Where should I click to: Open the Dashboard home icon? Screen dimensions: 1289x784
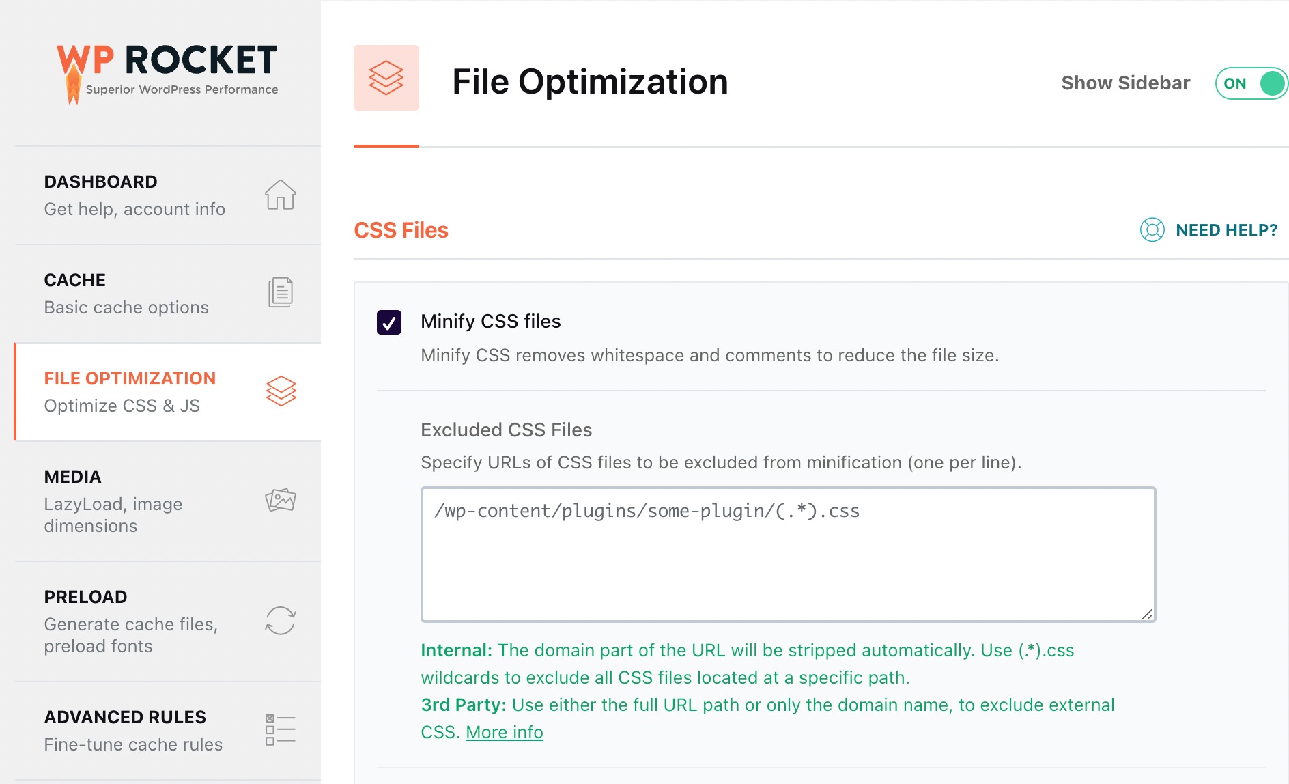(280, 195)
